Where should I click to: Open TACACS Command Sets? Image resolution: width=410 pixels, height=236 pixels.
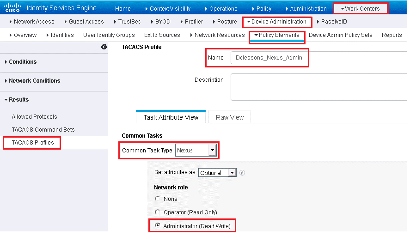tap(43, 130)
